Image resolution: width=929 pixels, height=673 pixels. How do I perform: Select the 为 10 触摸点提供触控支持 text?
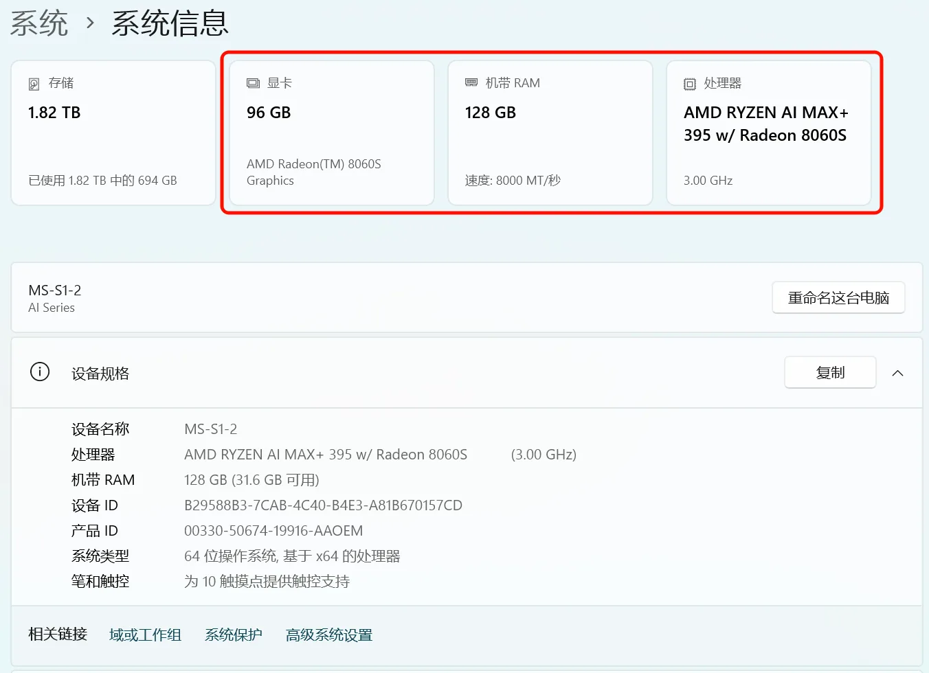pos(267,582)
